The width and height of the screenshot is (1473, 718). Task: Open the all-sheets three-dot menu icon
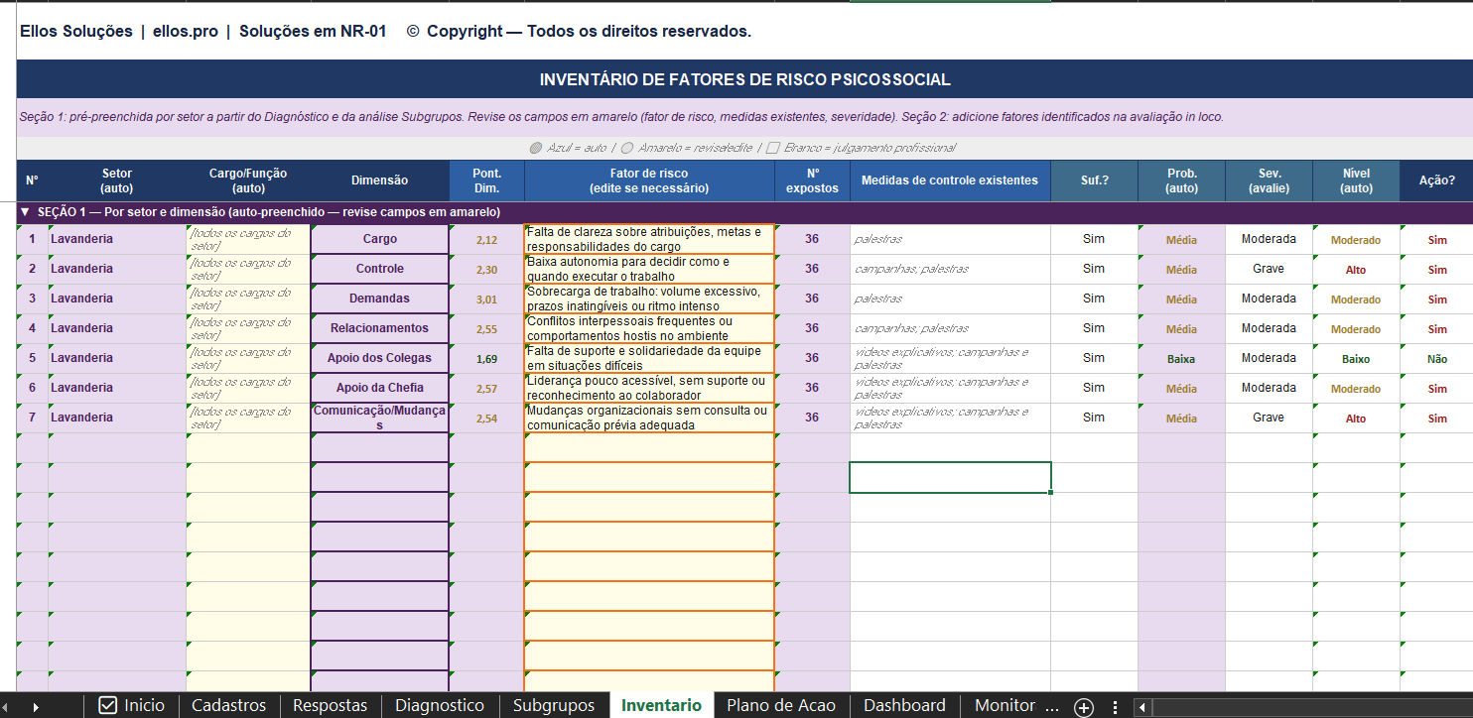tap(1115, 707)
